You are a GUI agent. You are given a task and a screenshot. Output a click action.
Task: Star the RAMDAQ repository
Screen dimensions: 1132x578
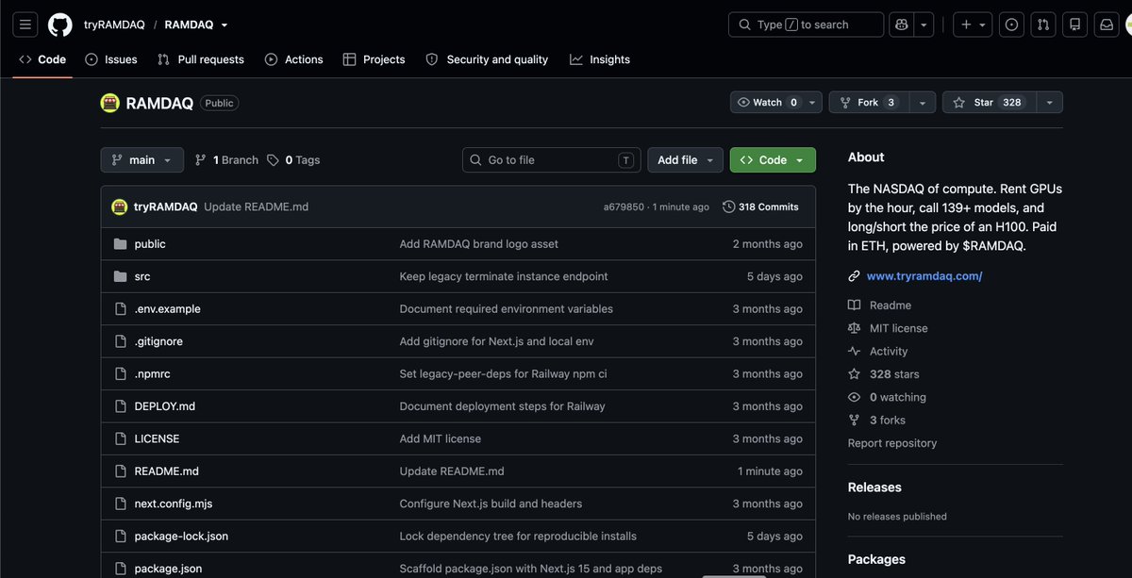tap(989, 102)
